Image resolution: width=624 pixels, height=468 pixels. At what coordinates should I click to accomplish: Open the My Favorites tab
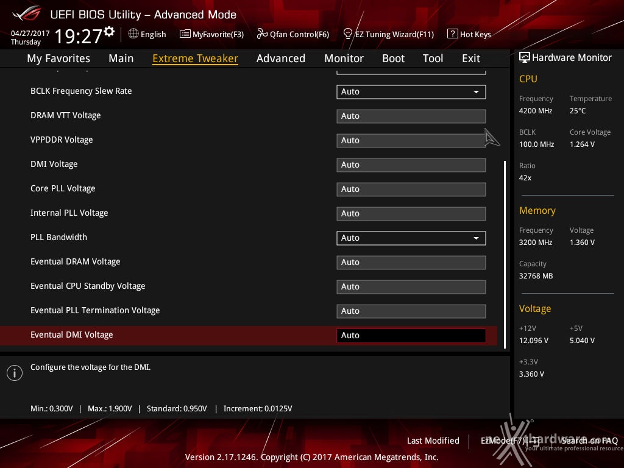58,58
